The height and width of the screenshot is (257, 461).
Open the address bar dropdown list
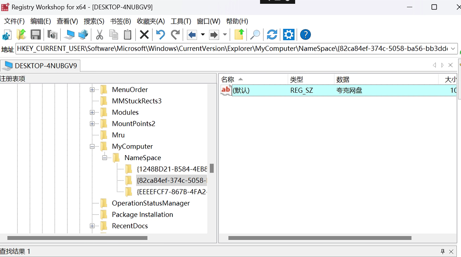[453, 49]
